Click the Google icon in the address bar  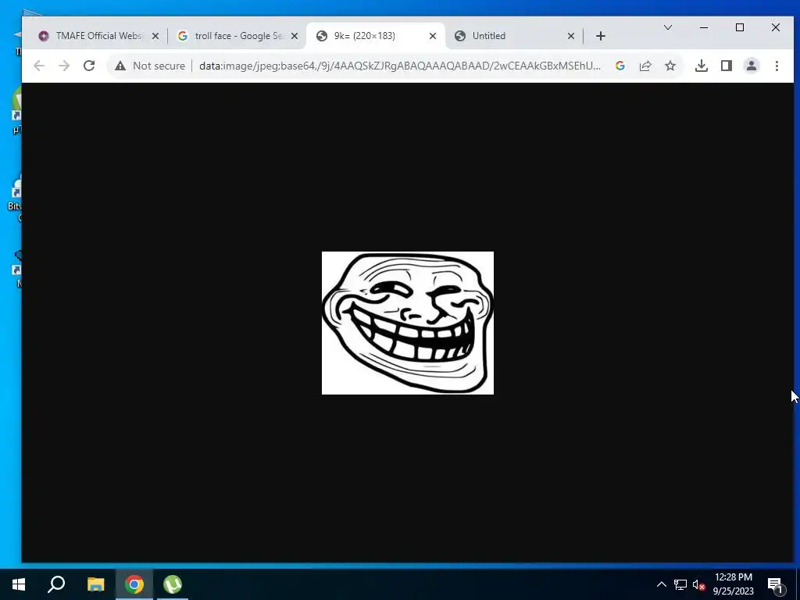pyautogui.click(x=620, y=66)
